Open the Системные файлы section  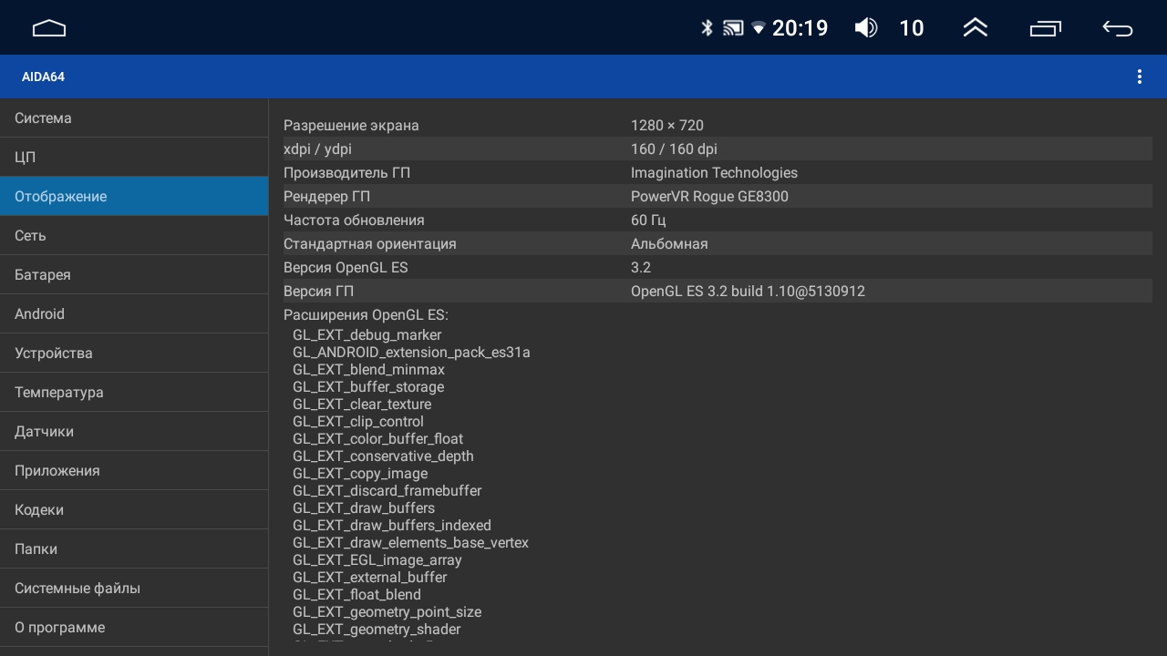click(134, 589)
